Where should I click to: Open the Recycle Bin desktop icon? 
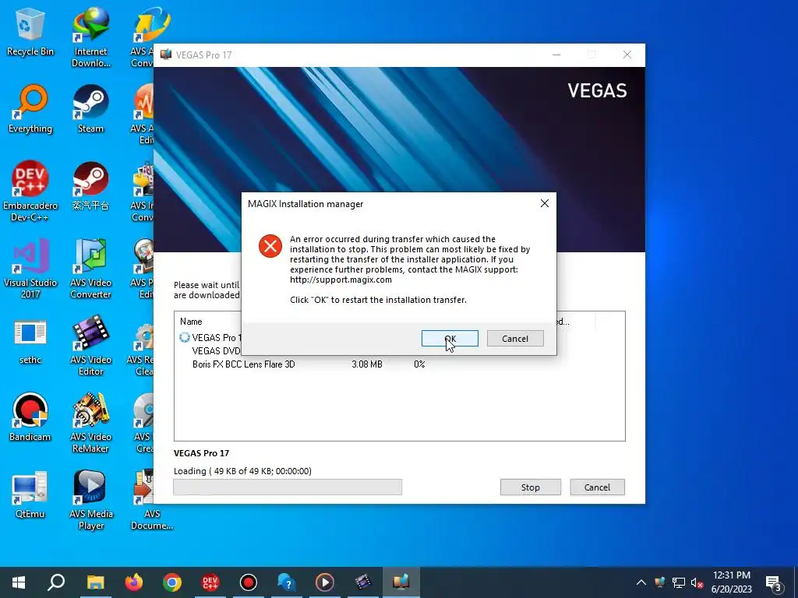[x=30, y=33]
